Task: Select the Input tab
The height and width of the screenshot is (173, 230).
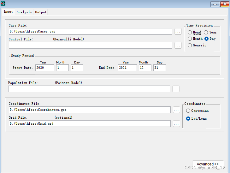Action: point(8,12)
